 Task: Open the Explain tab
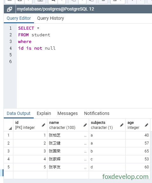click(x=44, y=113)
